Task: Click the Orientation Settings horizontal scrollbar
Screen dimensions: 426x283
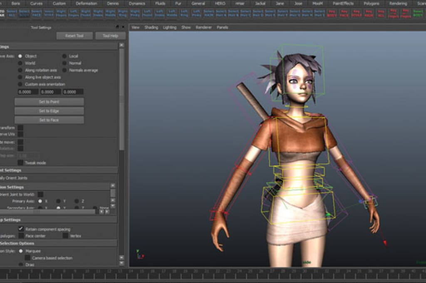Action: pyautogui.click(x=48, y=212)
